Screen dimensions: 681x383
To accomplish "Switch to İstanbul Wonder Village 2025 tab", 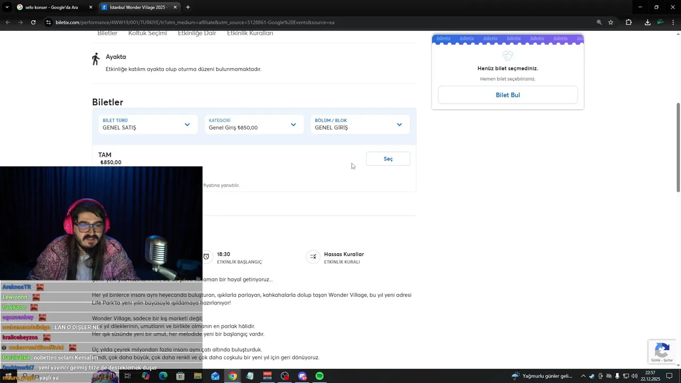I will pyautogui.click(x=138, y=7).
